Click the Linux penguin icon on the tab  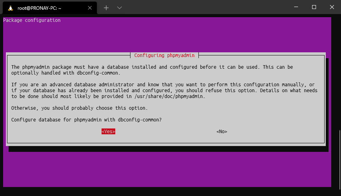point(10,8)
